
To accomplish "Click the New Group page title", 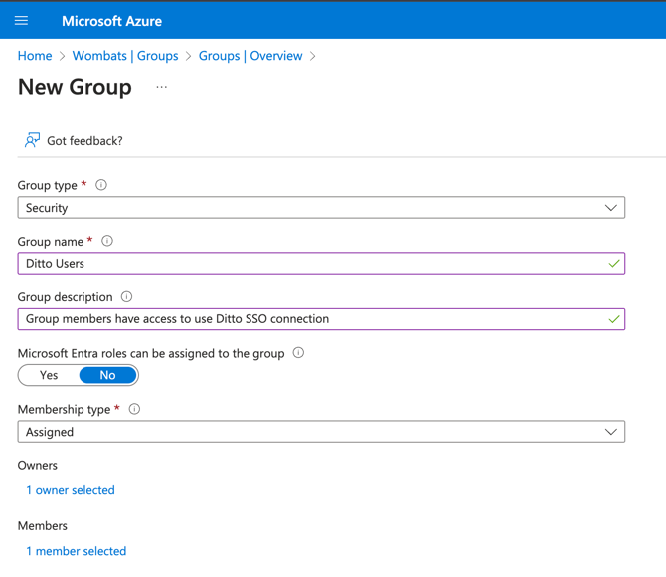I will tap(75, 87).
